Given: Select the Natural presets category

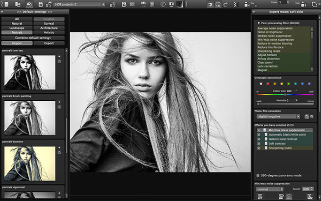Looking at the screenshot, I should (17, 24).
